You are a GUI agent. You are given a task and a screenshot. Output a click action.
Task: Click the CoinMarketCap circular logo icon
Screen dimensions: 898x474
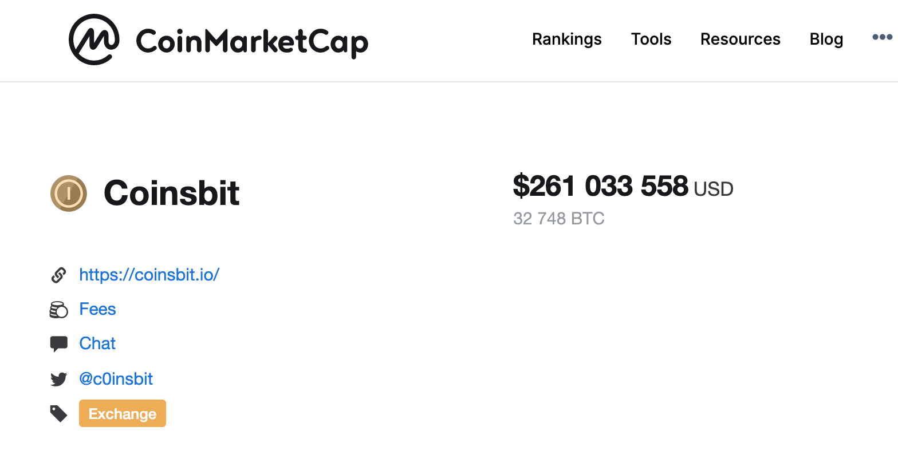(x=94, y=39)
